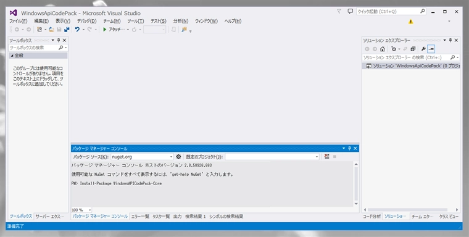The width and height of the screenshot is (469, 237).
Task: Click the grayed Stop command square icon
Action: point(334,157)
